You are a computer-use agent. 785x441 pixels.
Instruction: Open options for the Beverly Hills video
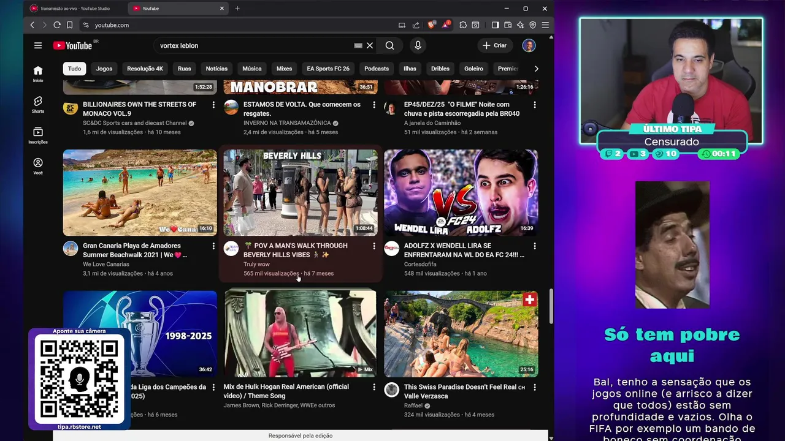click(374, 246)
